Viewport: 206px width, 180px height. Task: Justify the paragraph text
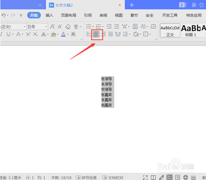point(111,34)
